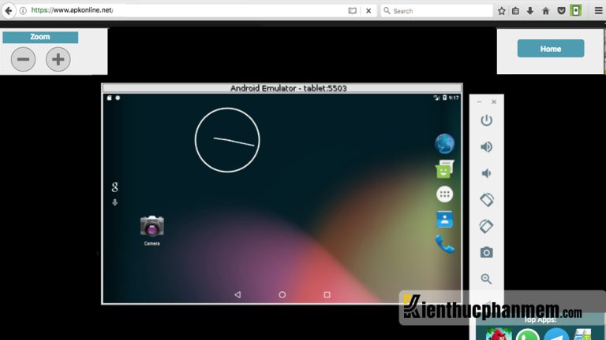Open downloads arrow icon
Viewport: 606px width, 340px height.
[530, 11]
